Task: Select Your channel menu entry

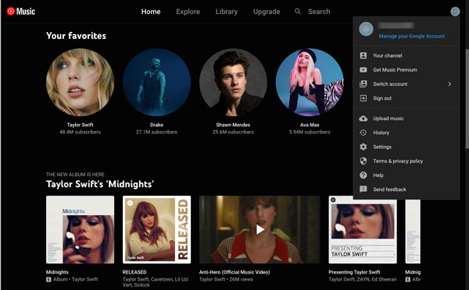Action: (x=406, y=55)
